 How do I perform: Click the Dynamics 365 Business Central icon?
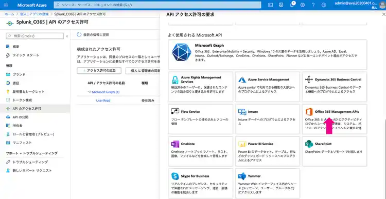(x=309, y=79)
